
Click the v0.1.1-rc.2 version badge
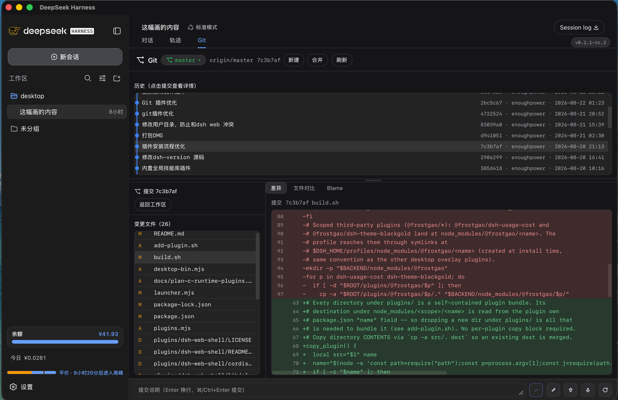pos(591,43)
